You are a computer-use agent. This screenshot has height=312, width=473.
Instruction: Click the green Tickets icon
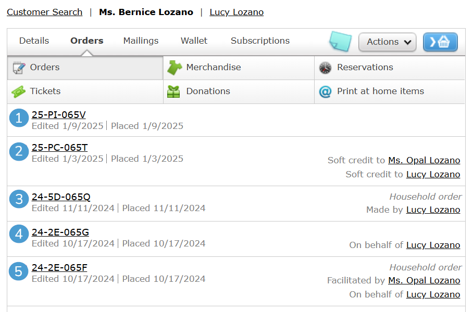tap(19, 92)
